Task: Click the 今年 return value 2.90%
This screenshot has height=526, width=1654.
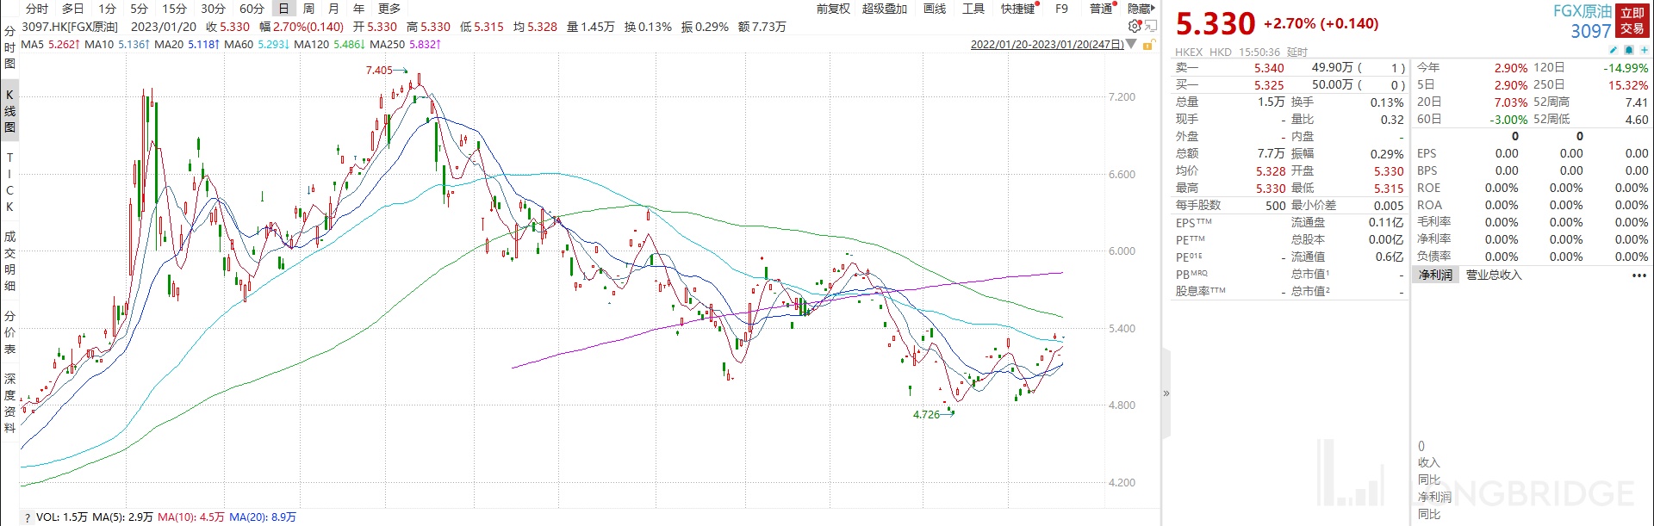Action: 1511,68
